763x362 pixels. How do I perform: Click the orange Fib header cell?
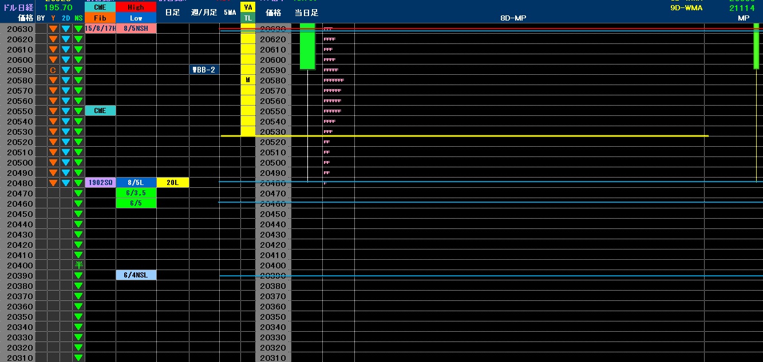(x=100, y=18)
